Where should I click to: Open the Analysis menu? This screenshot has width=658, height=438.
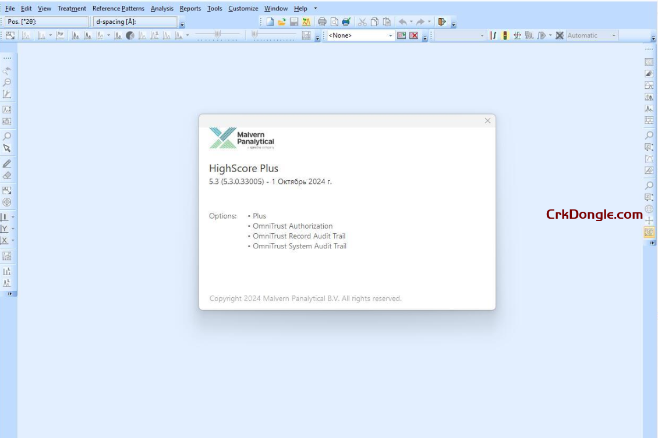[162, 9]
